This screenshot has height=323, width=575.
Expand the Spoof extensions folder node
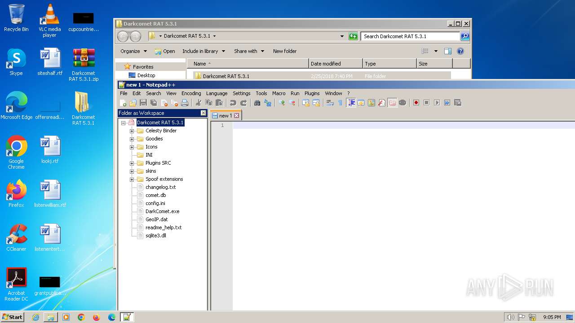coord(132,179)
